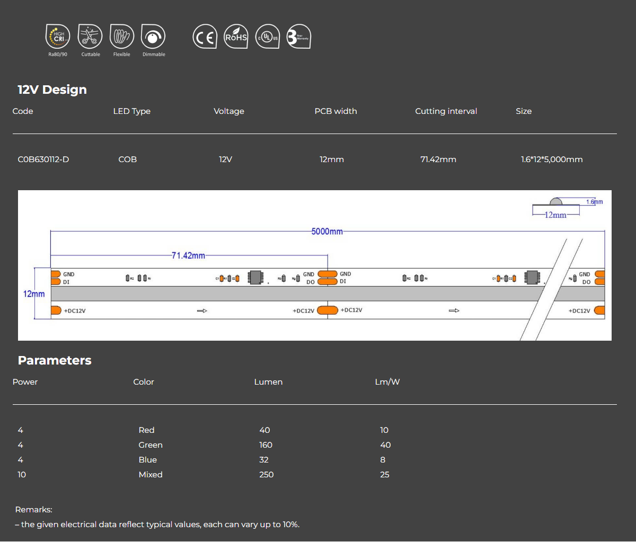This screenshot has height=542, width=636.
Task: Click the UL listed certification icon
Action: click(268, 37)
